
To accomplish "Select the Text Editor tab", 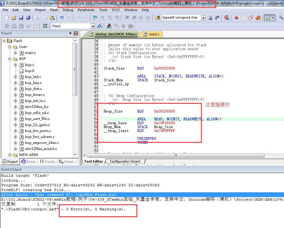I will pos(93,161).
